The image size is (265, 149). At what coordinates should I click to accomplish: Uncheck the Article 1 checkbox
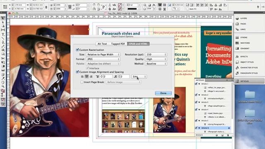[x=196, y=84]
